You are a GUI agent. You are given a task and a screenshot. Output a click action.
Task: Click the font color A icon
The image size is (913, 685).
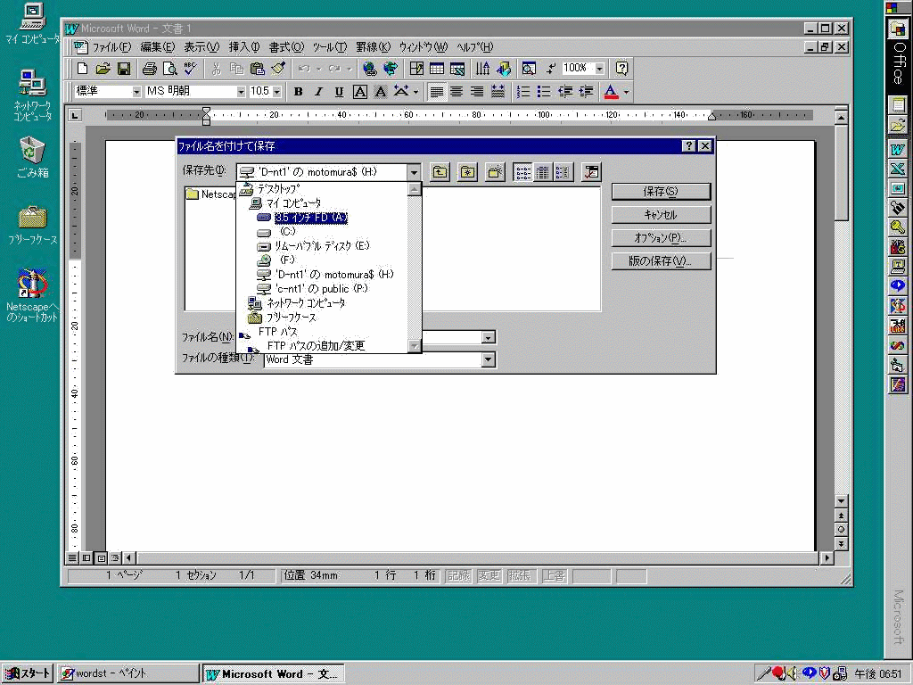click(x=611, y=92)
